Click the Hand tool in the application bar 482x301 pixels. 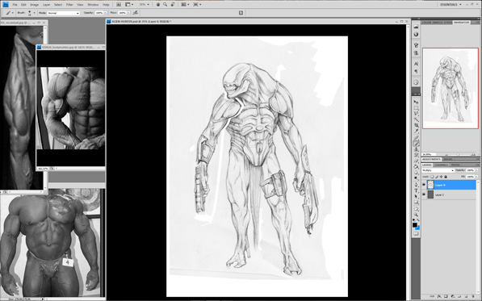pos(158,5)
